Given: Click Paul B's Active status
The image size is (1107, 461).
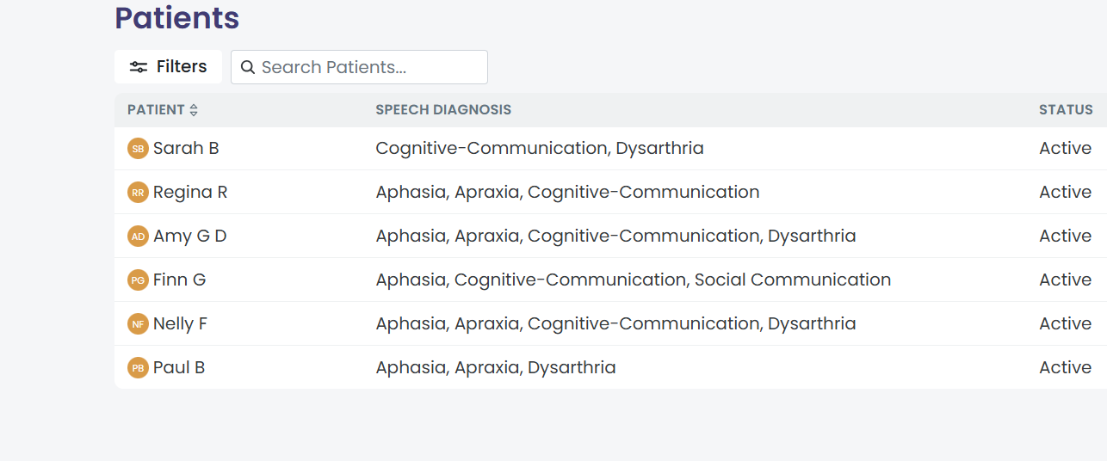Looking at the screenshot, I should [x=1065, y=368].
